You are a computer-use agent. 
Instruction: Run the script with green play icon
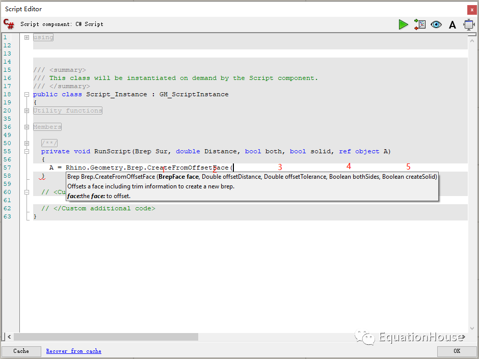click(403, 24)
